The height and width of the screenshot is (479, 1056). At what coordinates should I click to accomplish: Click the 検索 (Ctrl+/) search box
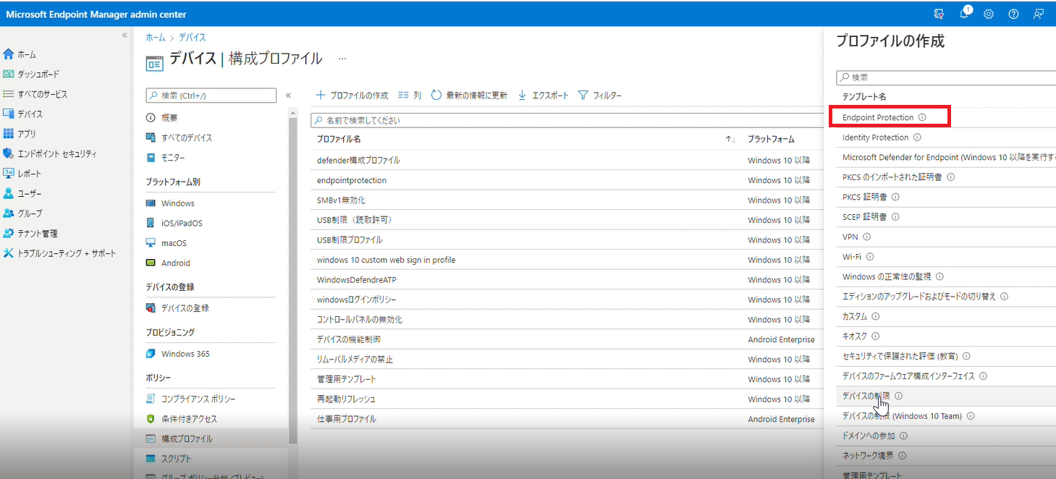[x=211, y=96]
